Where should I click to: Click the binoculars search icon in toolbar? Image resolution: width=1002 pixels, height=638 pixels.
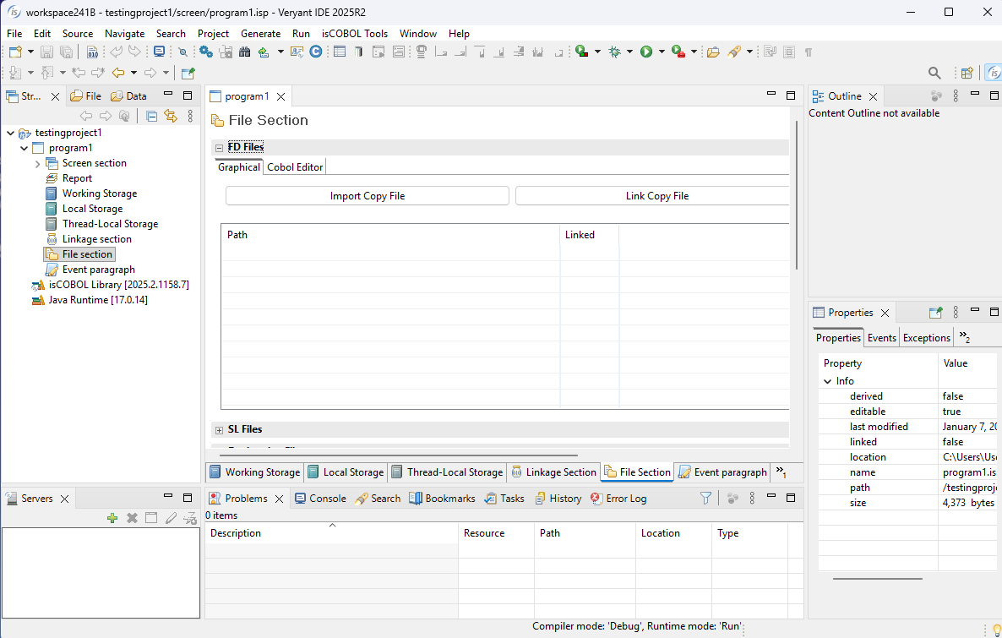[x=245, y=52]
